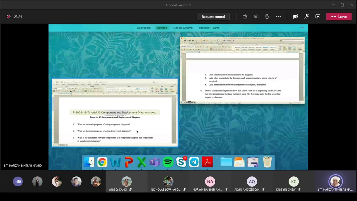Open PowerPoint from the dock
Viewport: 357px width, 201px height.
[129, 162]
